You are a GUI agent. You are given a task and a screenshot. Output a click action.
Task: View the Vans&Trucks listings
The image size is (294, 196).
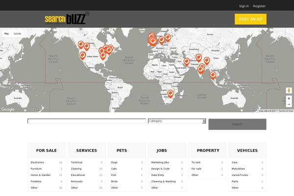click(240, 175)
